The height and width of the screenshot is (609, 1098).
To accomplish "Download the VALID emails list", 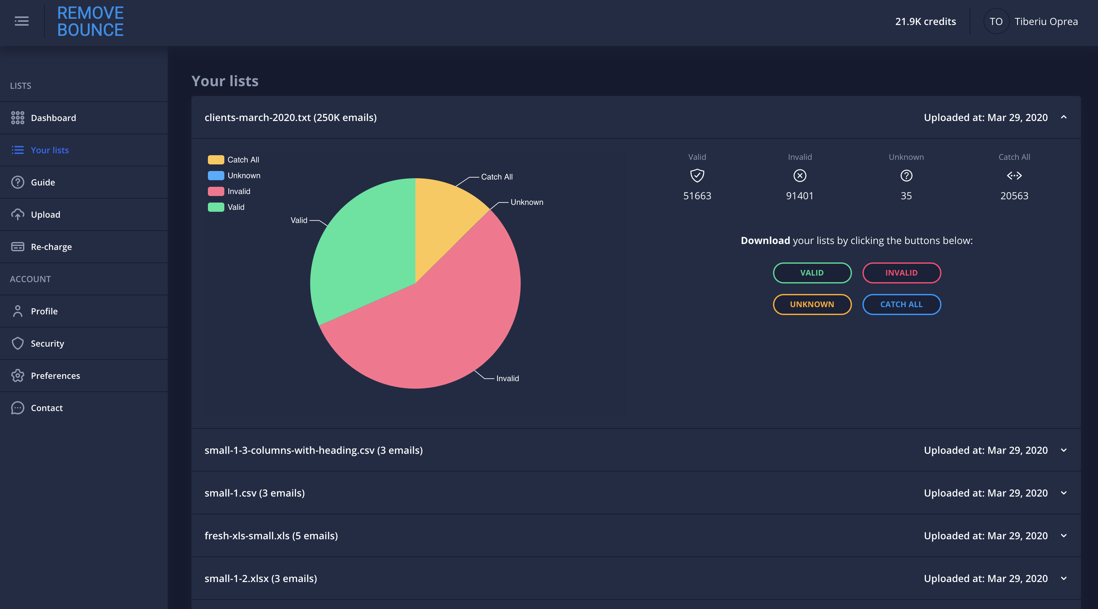I will click(811, 273).
